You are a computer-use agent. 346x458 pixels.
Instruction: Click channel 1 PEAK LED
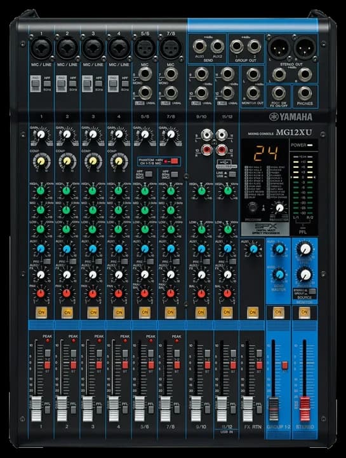[x=47, y=341]
